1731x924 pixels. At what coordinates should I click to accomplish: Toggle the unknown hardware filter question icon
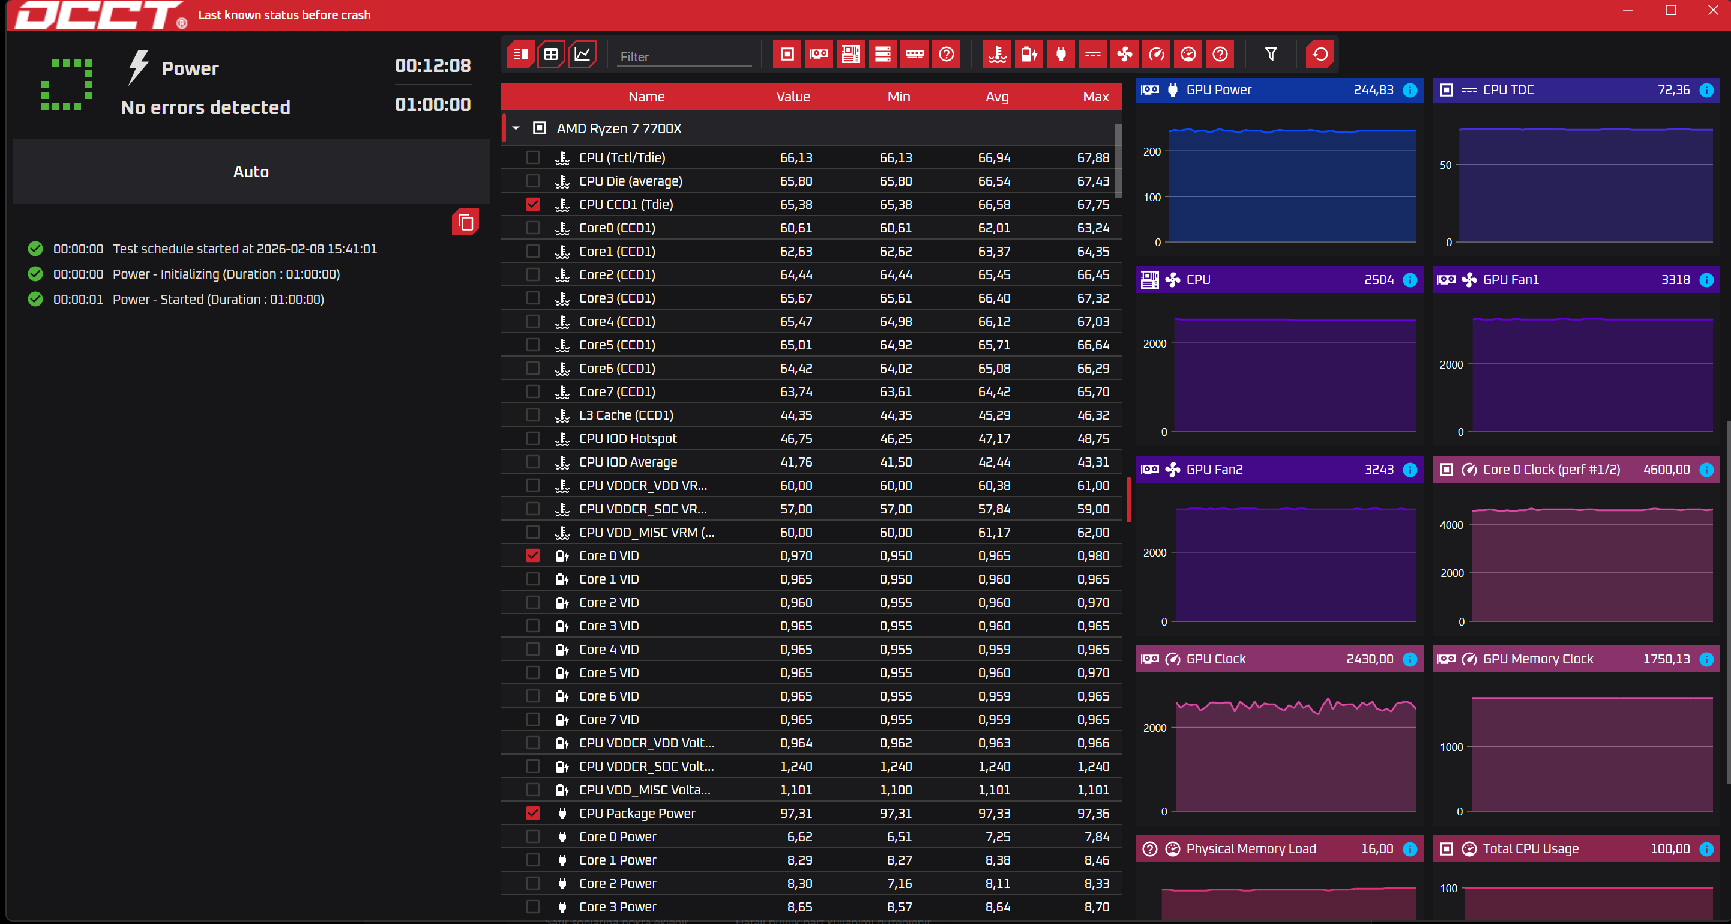[946, 55]
